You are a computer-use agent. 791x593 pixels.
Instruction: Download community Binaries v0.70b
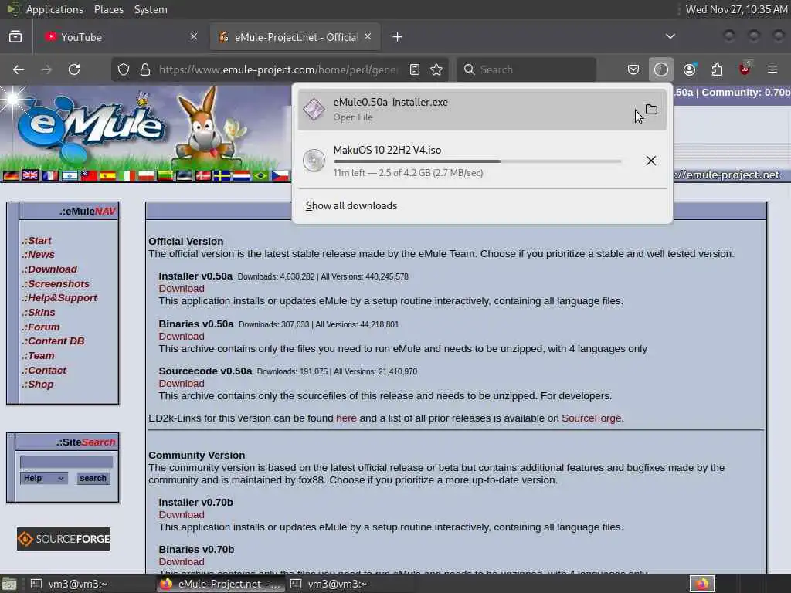[181, 562]
